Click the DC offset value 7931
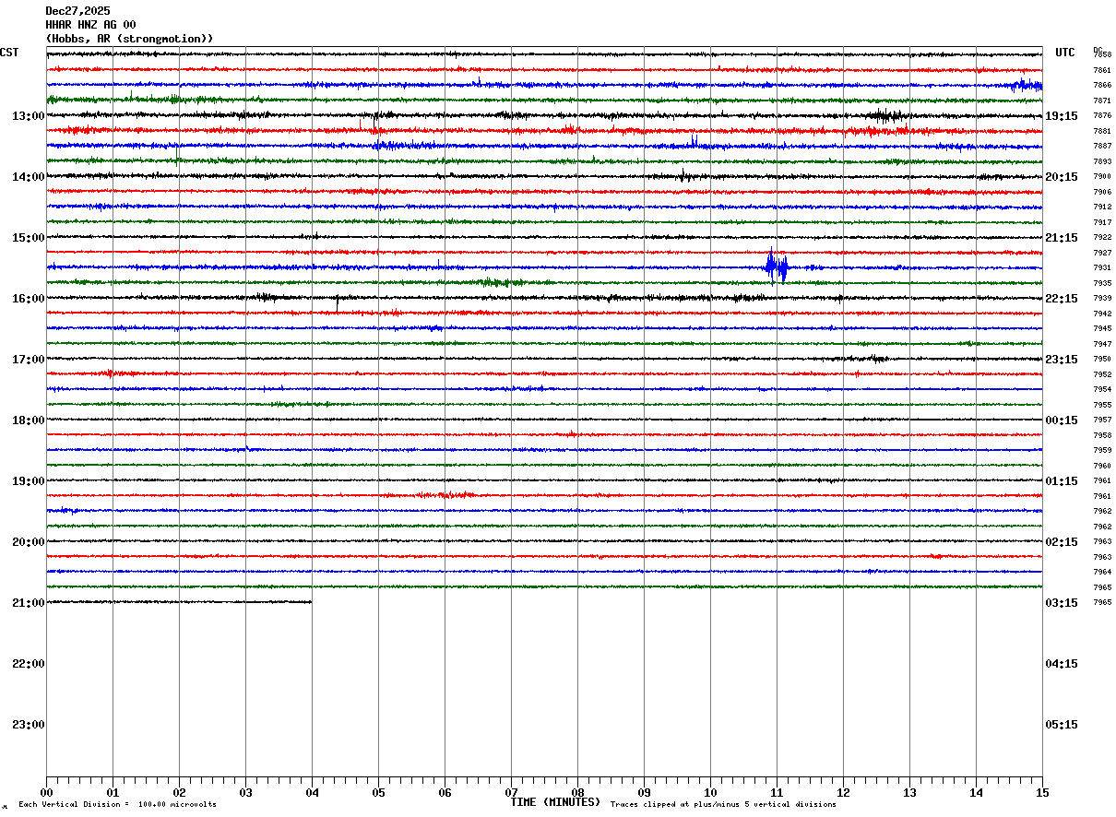The height and width of the screenshot is (817, 1116). pyautogui.click(x=1102, y=268)
